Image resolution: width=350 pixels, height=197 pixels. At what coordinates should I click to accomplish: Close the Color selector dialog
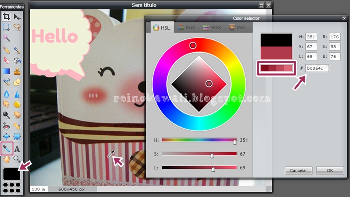pyautogui.click(x=344, y=18)
